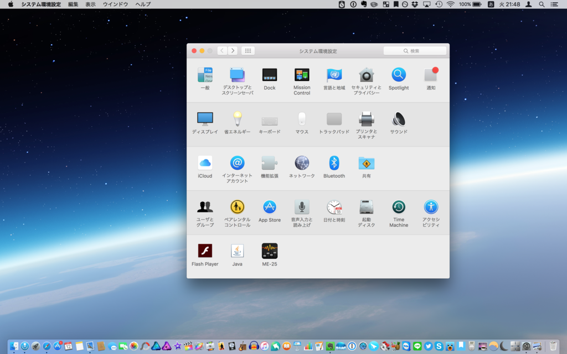Open 省エネルギー preferences
The width and height of the screenshot is (567, 354).
coord(237,123)
